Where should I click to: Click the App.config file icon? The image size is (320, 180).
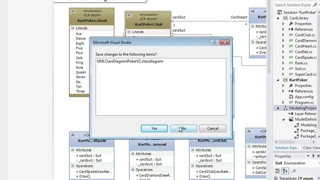tap(291, 96)
